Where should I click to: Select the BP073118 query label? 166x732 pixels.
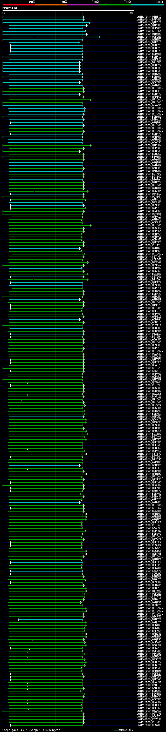(x=10, y=9)
